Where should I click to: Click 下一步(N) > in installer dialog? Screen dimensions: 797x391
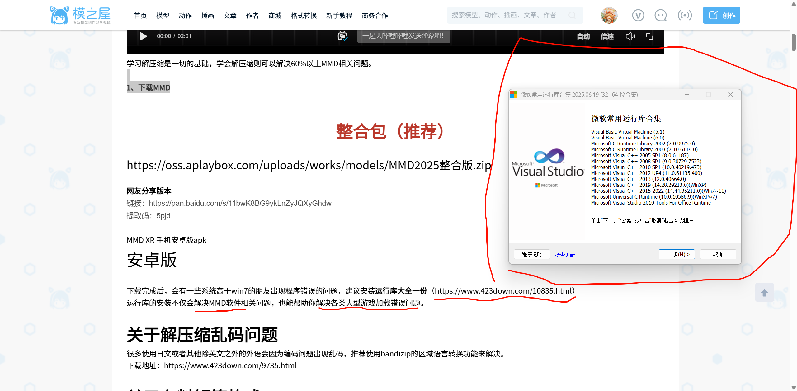677,254
